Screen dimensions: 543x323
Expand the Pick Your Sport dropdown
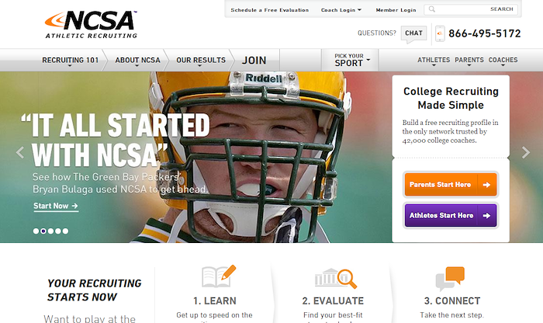[350, 61]
